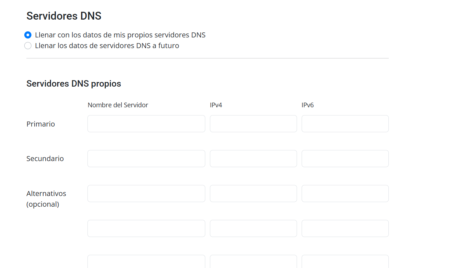Focus the second Alternativos IPv6 field

345,228
